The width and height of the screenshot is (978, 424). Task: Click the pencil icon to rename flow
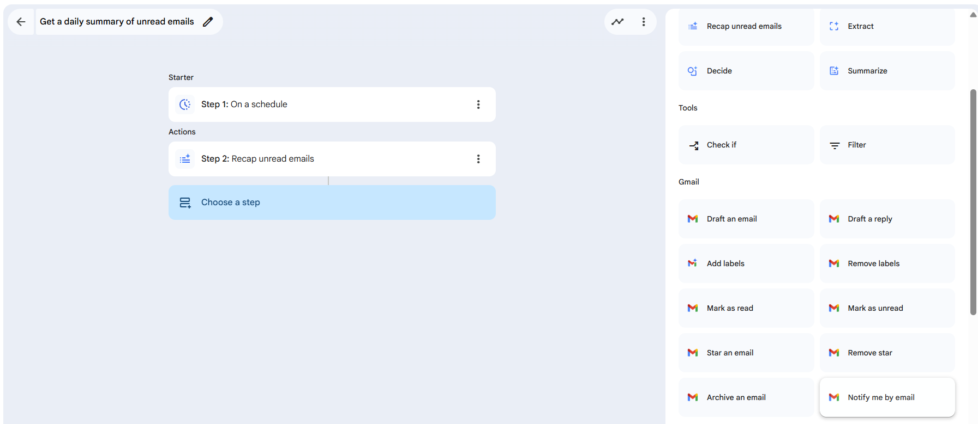pos(208,22)
